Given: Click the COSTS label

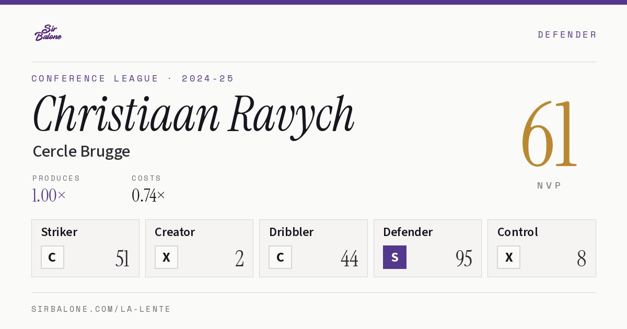Looking at the screenshot, I should 147,178.
